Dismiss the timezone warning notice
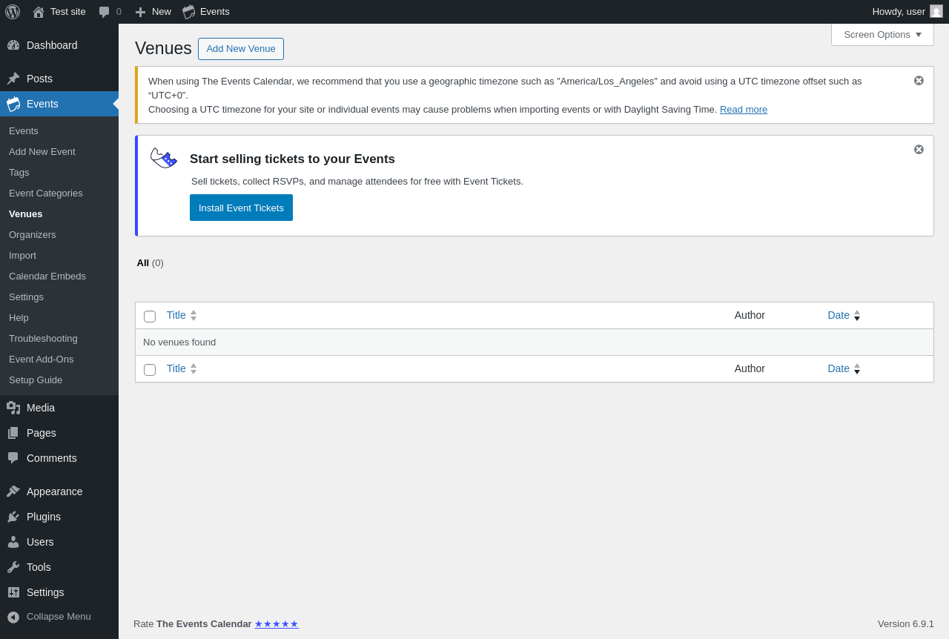The width and height of the screenshot is (949, 639). (x=919, y=80)
